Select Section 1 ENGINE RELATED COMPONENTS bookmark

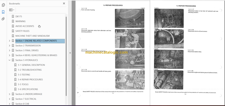(x=40, y=41)
